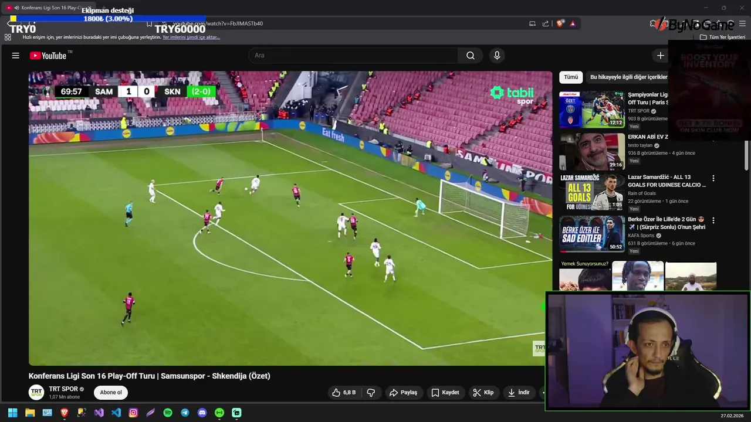The height and width of the screenshot is (422, 751).
Task: Open Discord from the taskbar
Action: (x=202, y=413)
